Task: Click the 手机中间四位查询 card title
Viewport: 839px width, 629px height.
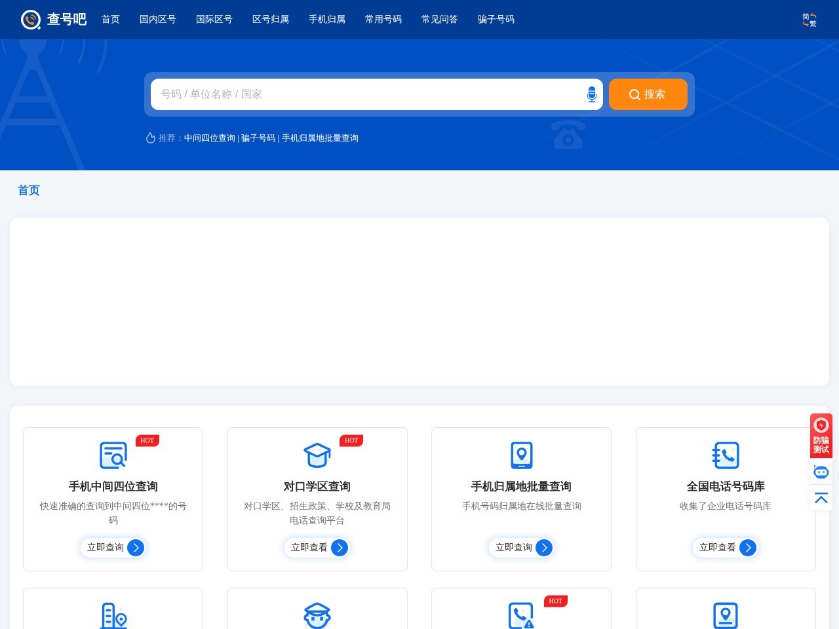Action: coord(113,487)
